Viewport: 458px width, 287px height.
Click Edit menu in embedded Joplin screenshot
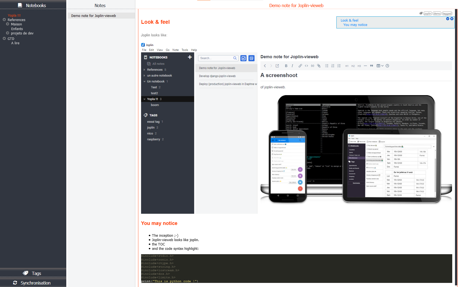151,50
